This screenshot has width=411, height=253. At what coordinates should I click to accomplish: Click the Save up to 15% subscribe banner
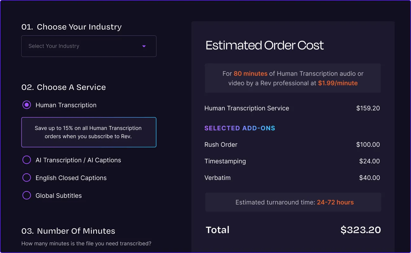point(89,132)
